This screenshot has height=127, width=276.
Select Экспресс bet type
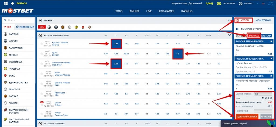254,36
